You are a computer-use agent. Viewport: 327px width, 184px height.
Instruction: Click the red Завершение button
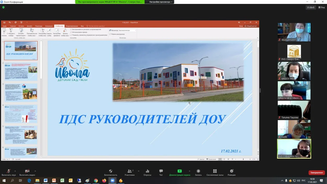click(317, 172)
